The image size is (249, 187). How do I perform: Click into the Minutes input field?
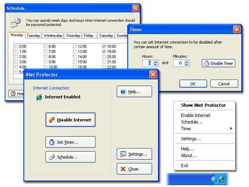(x=179, y=63)
